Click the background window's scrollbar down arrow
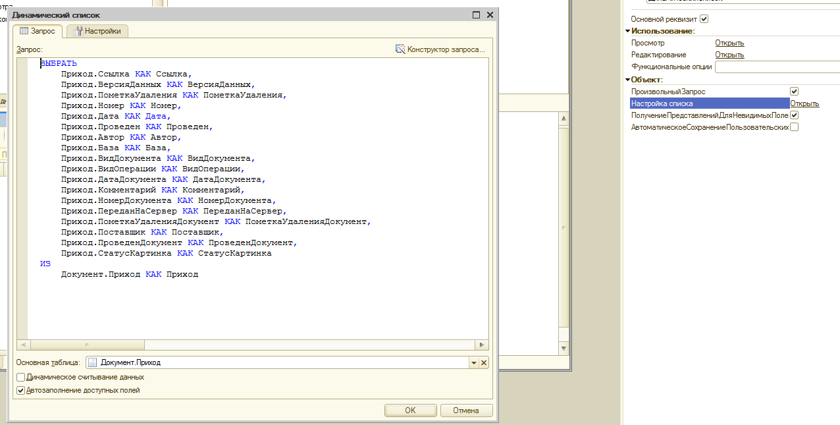This screenshot has height=425, width=840. click(564, 349)
